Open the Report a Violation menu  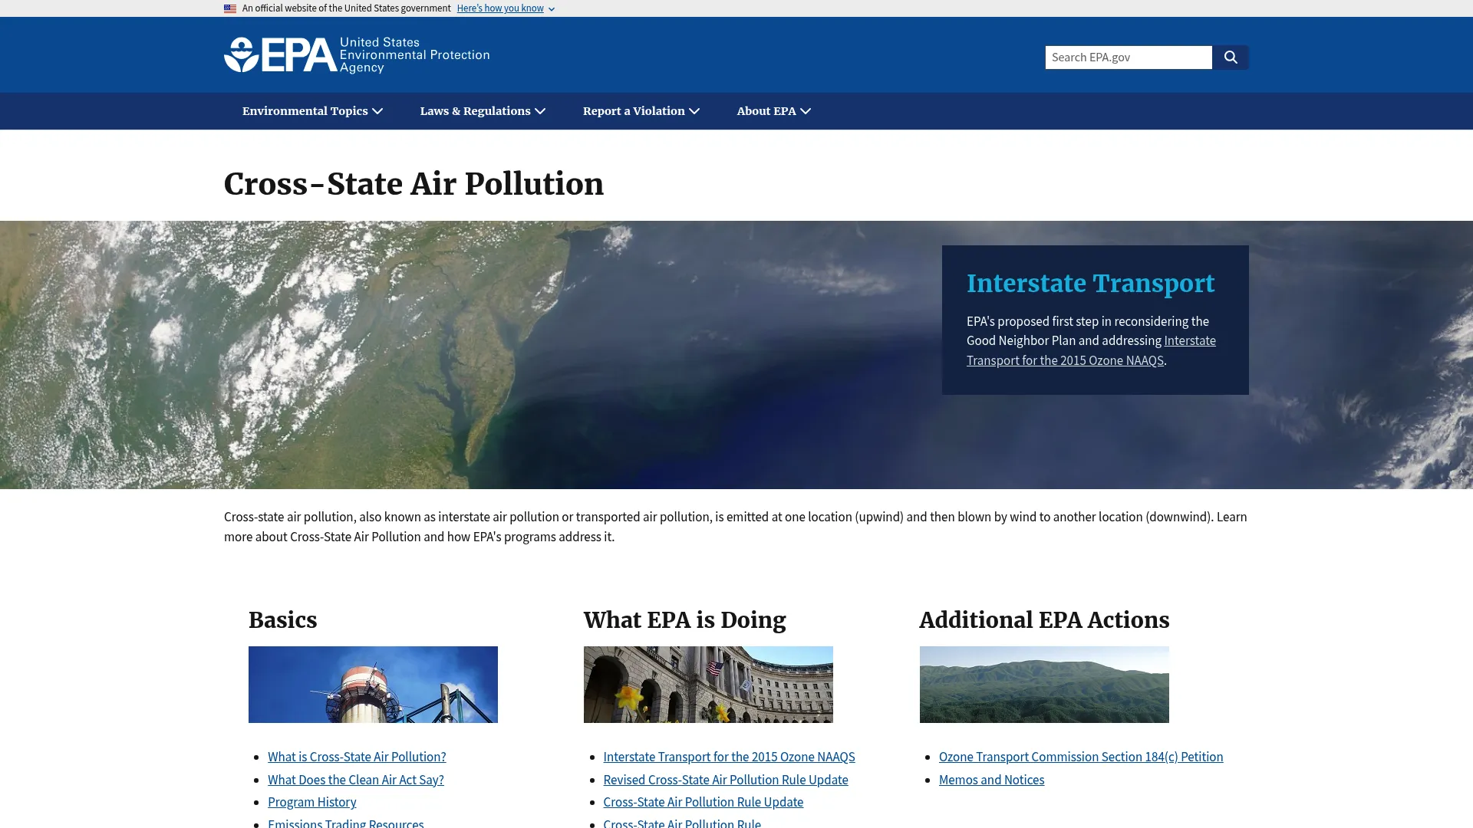pos(641,111)
